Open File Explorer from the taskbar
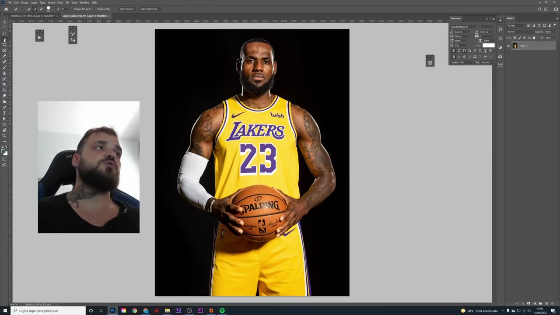This screenshot has width=560, height=315. coord(167,311)
